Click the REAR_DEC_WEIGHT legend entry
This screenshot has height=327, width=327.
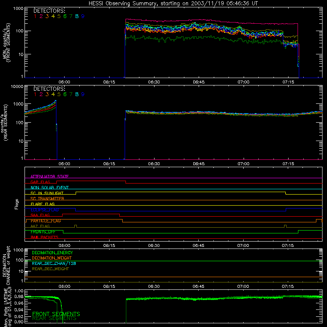click(x=50, y=269)
